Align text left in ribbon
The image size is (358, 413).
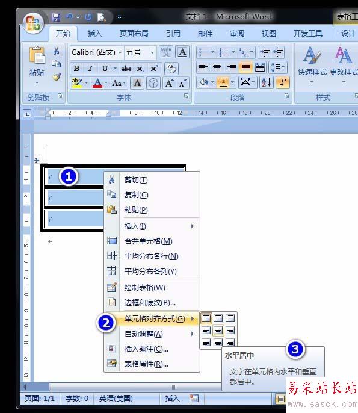click(x=203, y=67)
